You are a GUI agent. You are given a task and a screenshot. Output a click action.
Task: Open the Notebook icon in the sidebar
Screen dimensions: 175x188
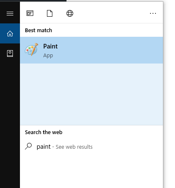[10, 53]
